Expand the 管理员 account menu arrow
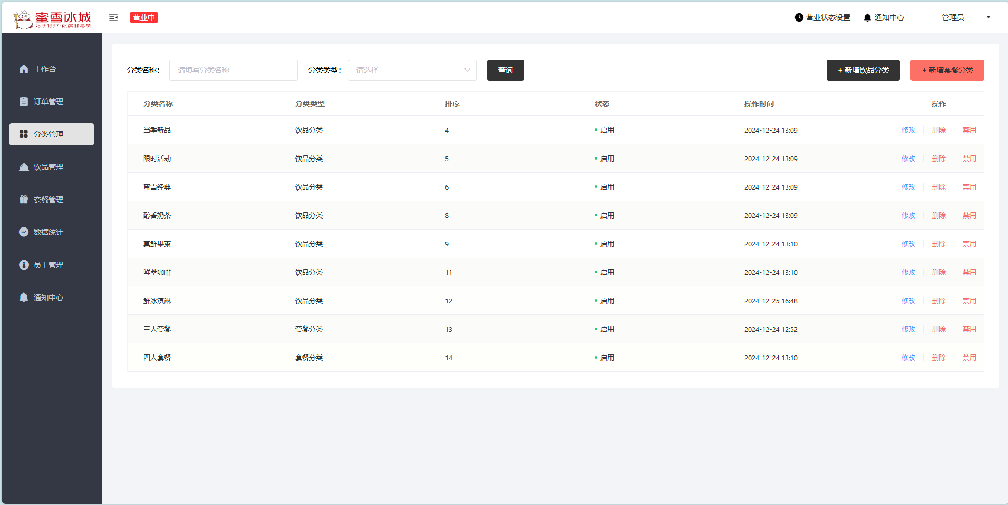The image size is (1008, 505). [988, 17]
